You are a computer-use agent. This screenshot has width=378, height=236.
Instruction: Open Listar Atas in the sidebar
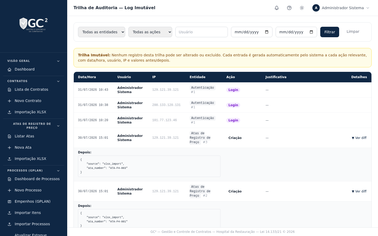(34, 136)
